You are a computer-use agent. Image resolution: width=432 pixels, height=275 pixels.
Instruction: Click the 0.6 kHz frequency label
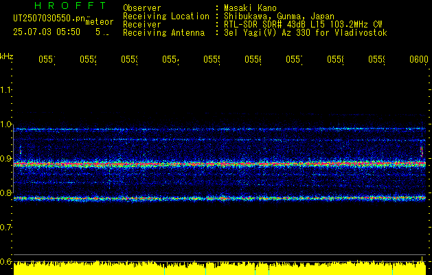pos(5,261)
